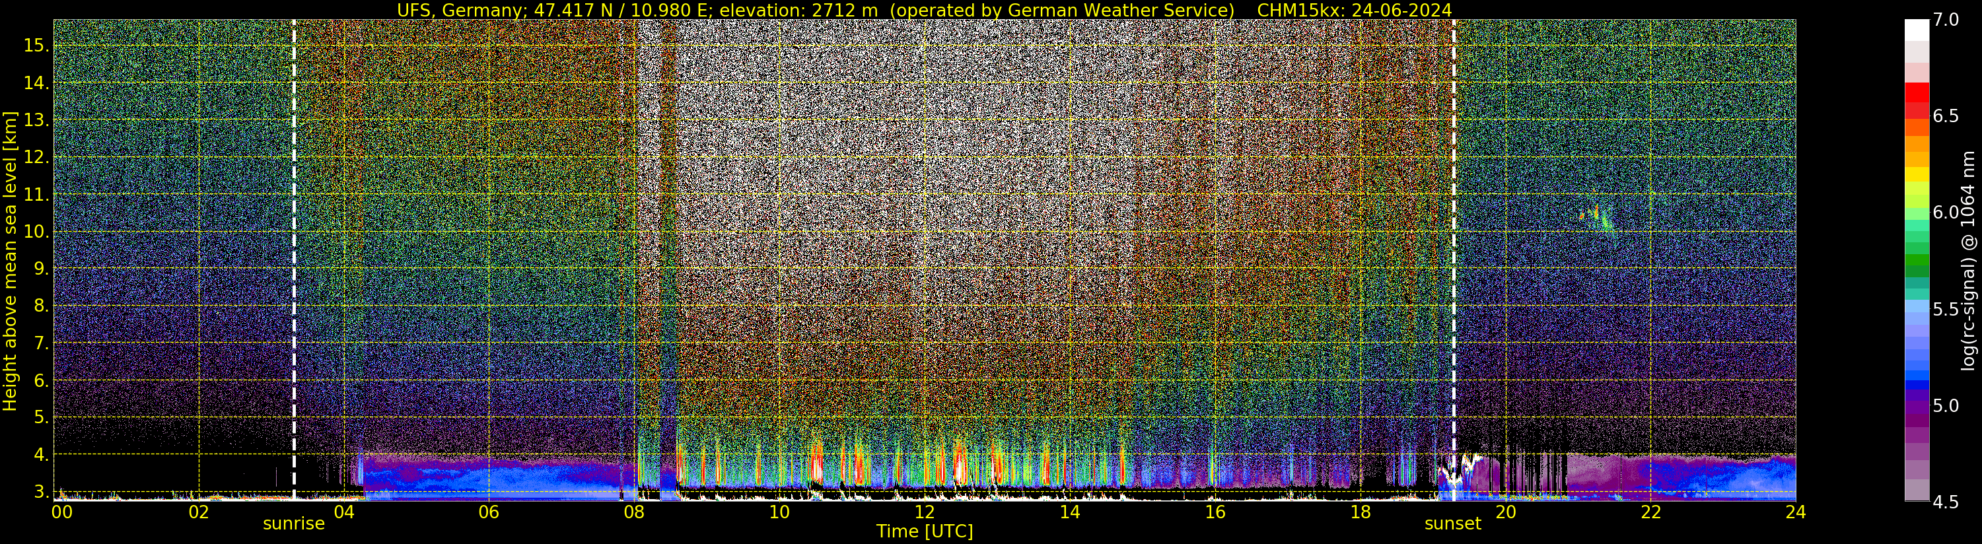Viewport: 1982px width, 544px height.
Task: Click the "13." height axis tick label
Action: 36,120
